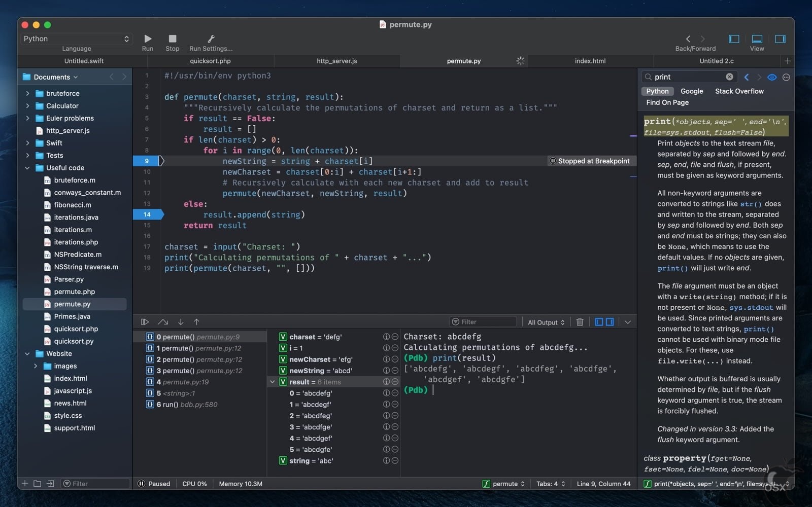
Task: Click the print documentation search field
Action: click(688, 77)
